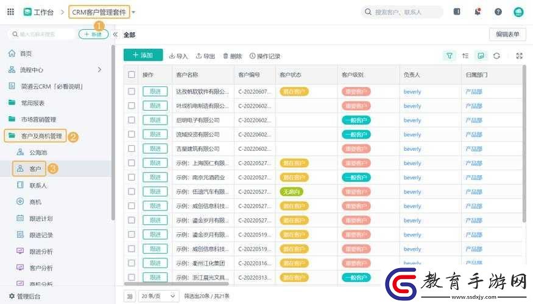The height and width of the screenshot is (304, 533).
Task: Check the 示例:衢州江化集团 row checkbox
Action: tap(132, 263)
